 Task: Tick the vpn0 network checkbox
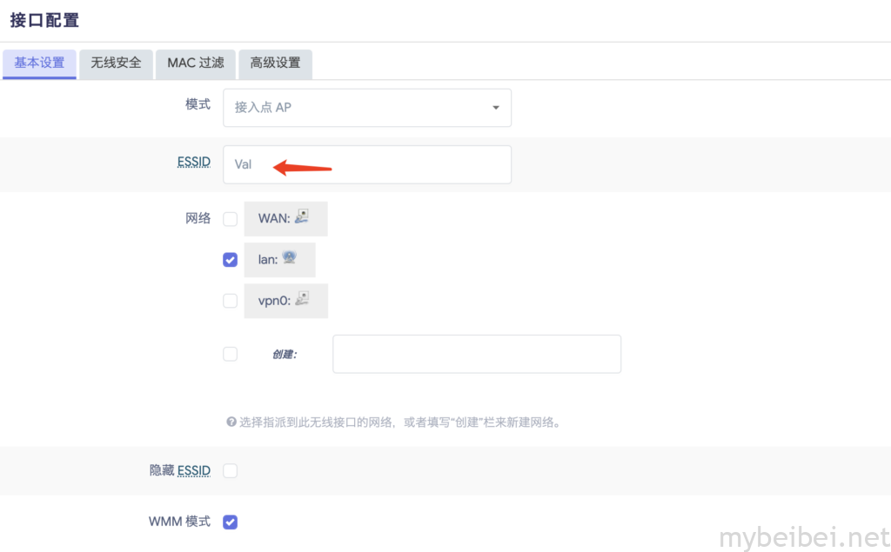click(x=230, y=301)
